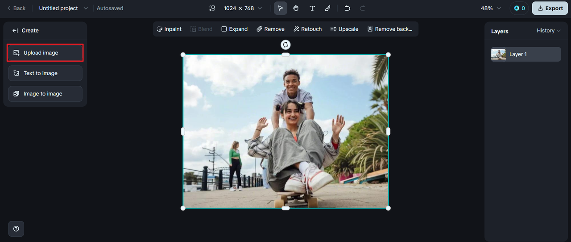The image size is (571, 242).
Task: Click the skateboard photo on canvas
Action: coord(285,131)
